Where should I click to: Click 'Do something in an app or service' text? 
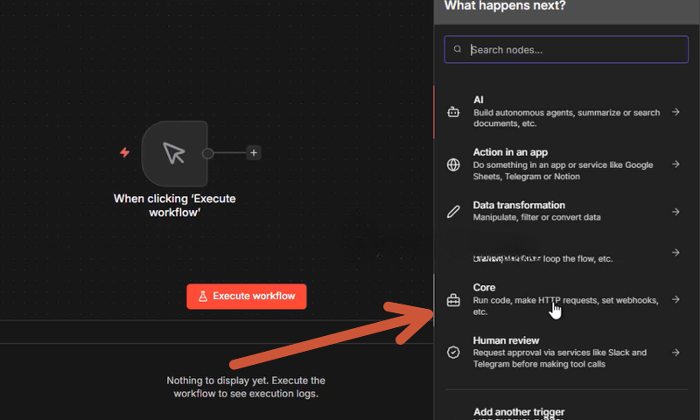563,171
